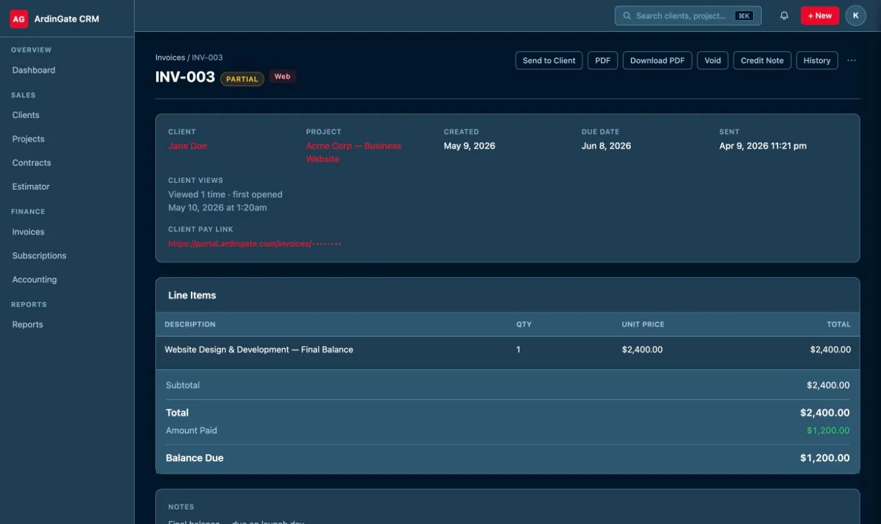Click the search clients input field
Viewport: 881px width, 524px height.
688,16
